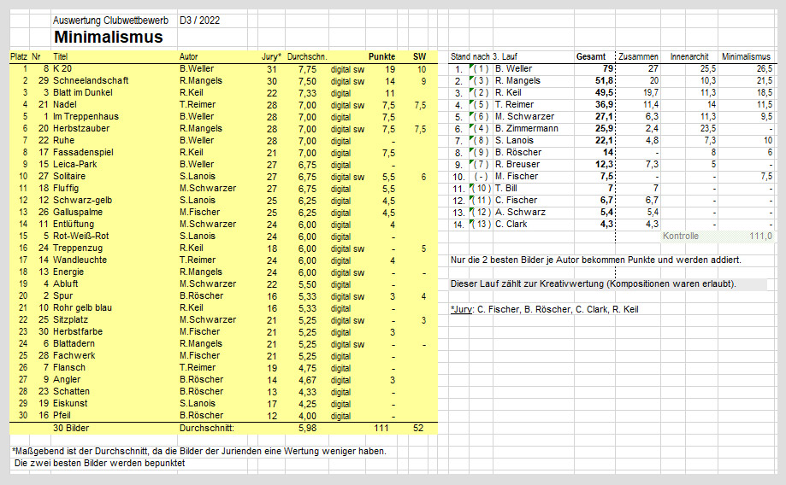Click the title 'Sitzplatz'
The height and width of the screenshot is (485, 786).
coord(71,320)
